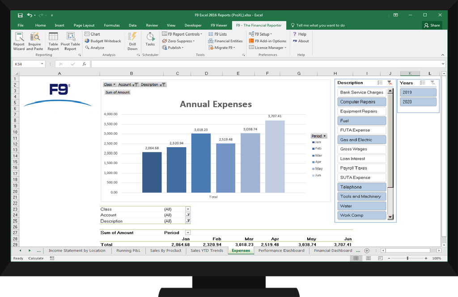The height and width of the screenshot is (297, 458).
Task: Click the Account chart filter button
Action: 128,85
